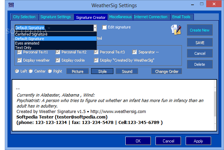Click the weathersig.com URL in preview
Viewport: 224px width, 150px height.
pos(118,111)
